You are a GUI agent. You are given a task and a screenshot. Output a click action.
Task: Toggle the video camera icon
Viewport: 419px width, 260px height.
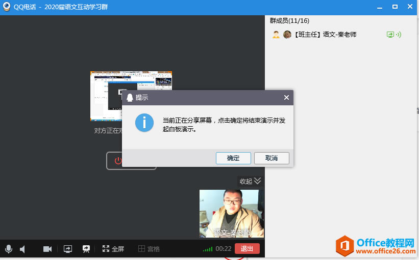pos(47,249)
